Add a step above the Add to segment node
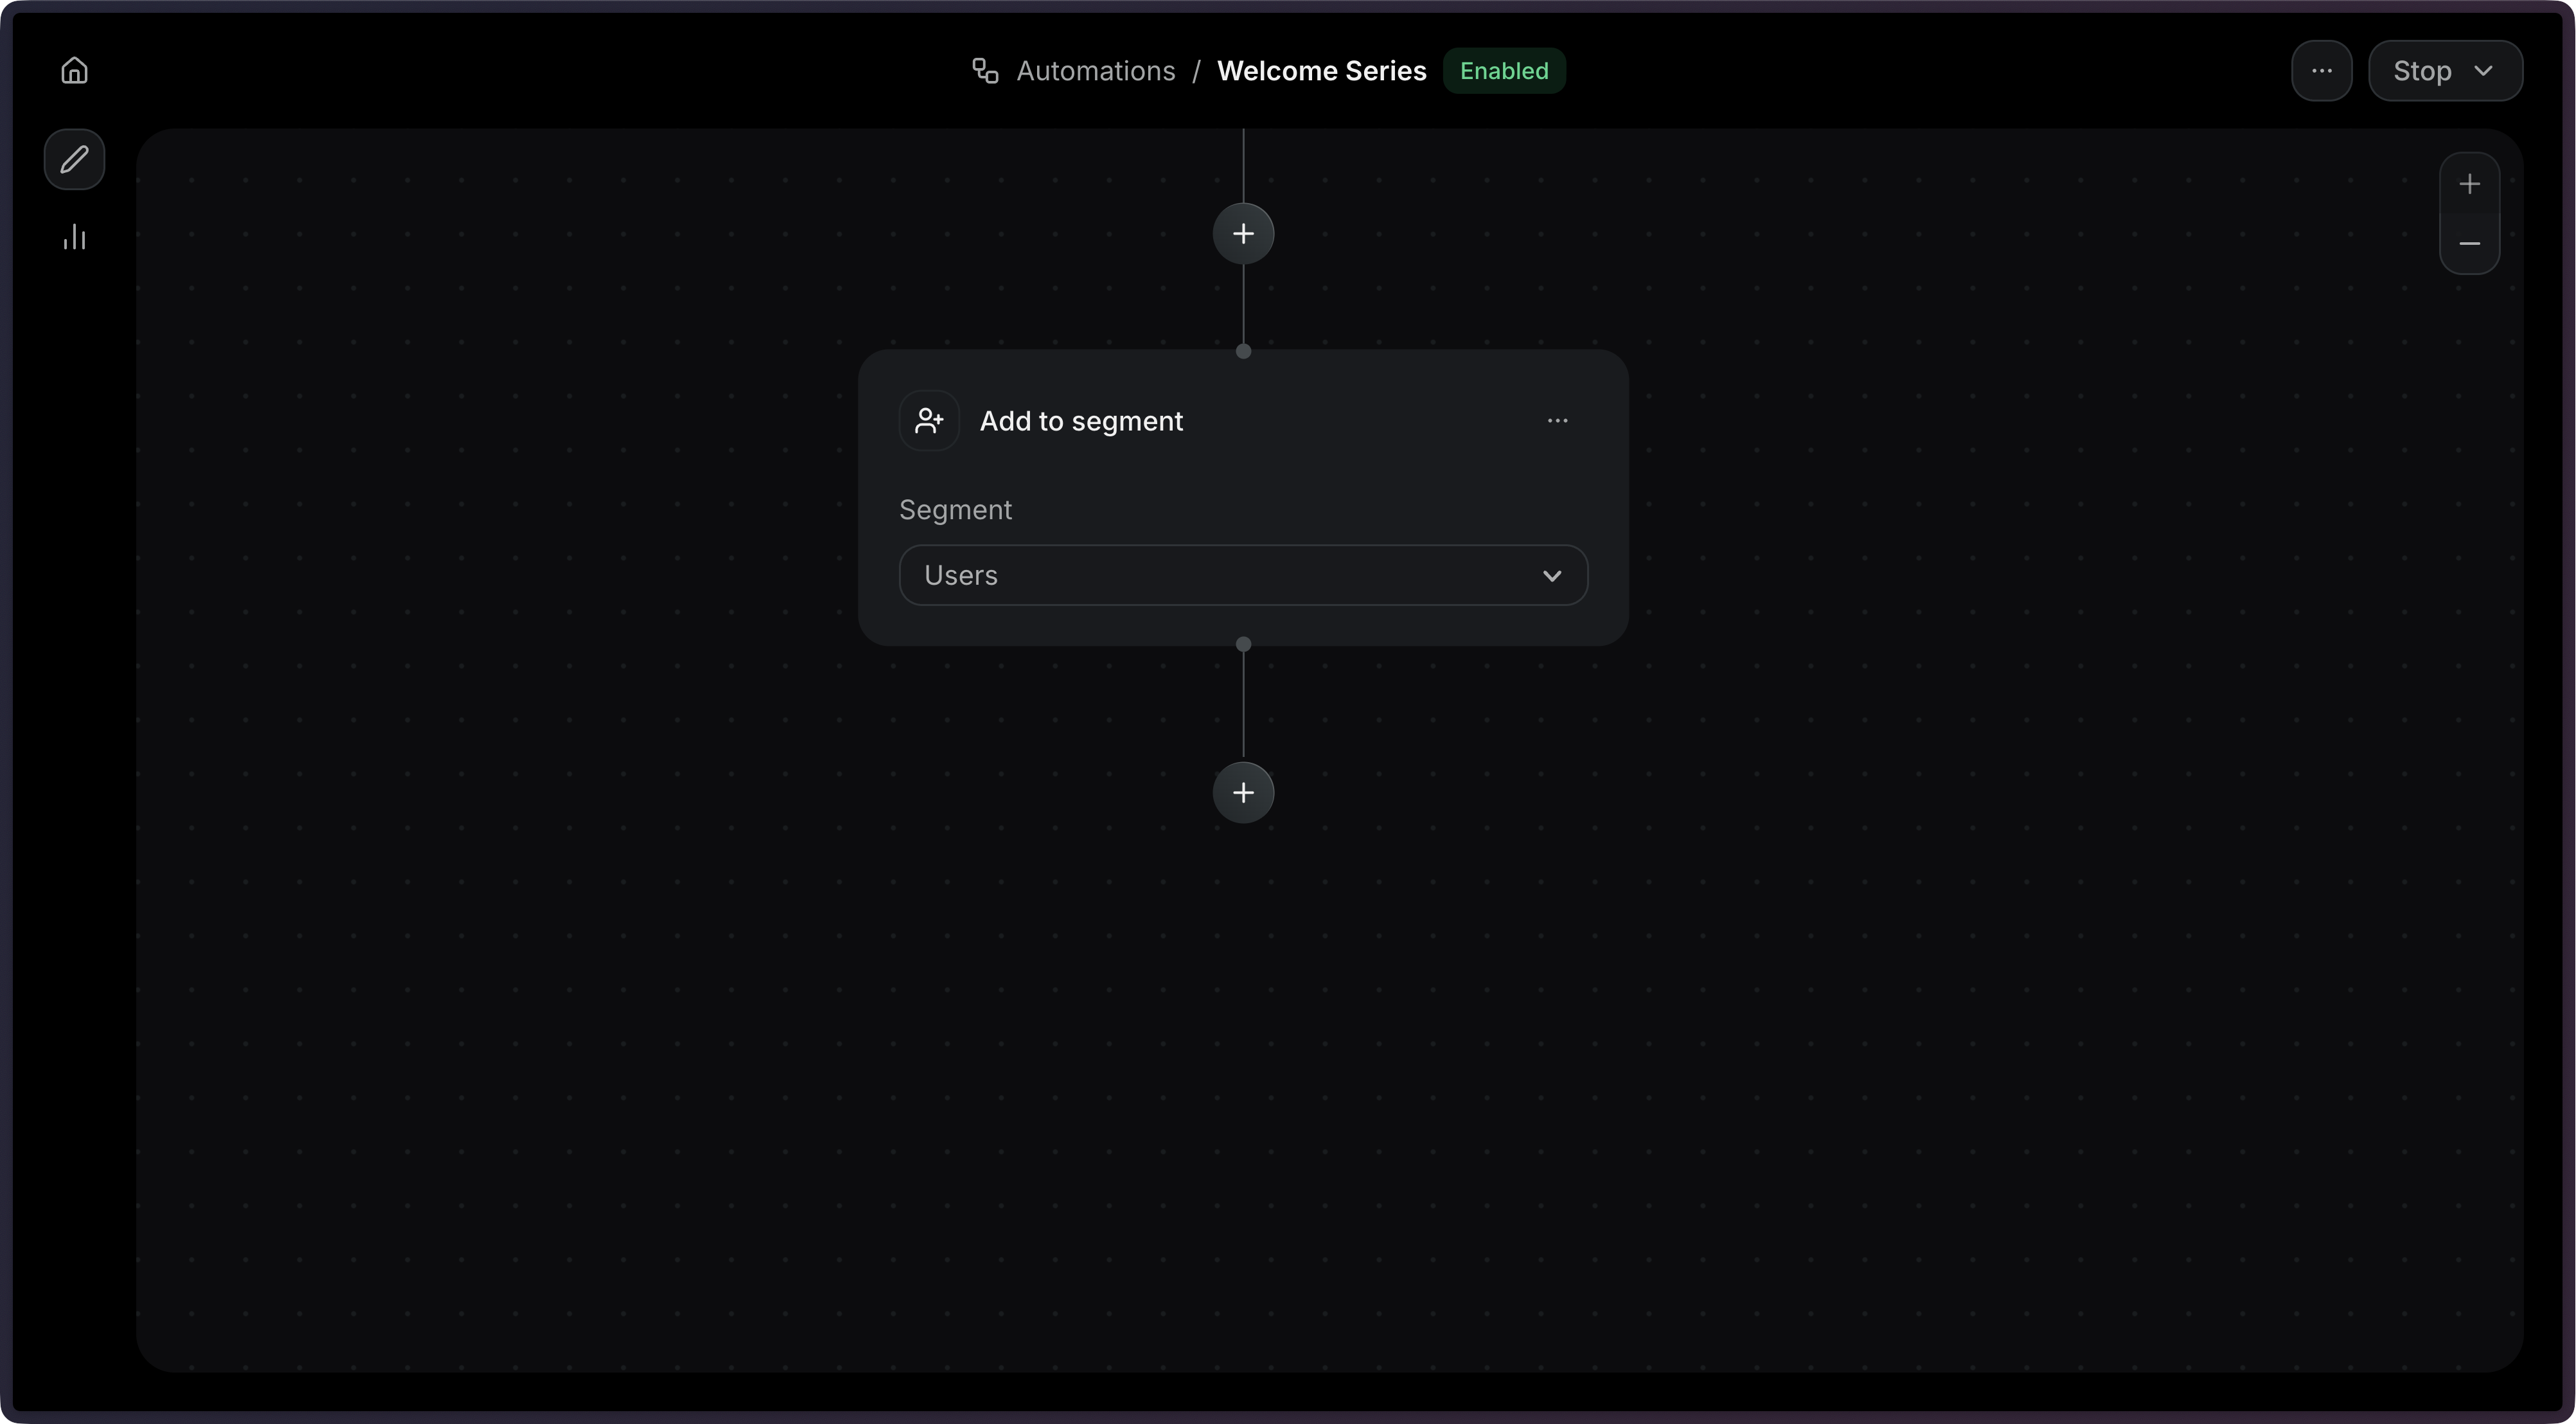 [1243, 233]
